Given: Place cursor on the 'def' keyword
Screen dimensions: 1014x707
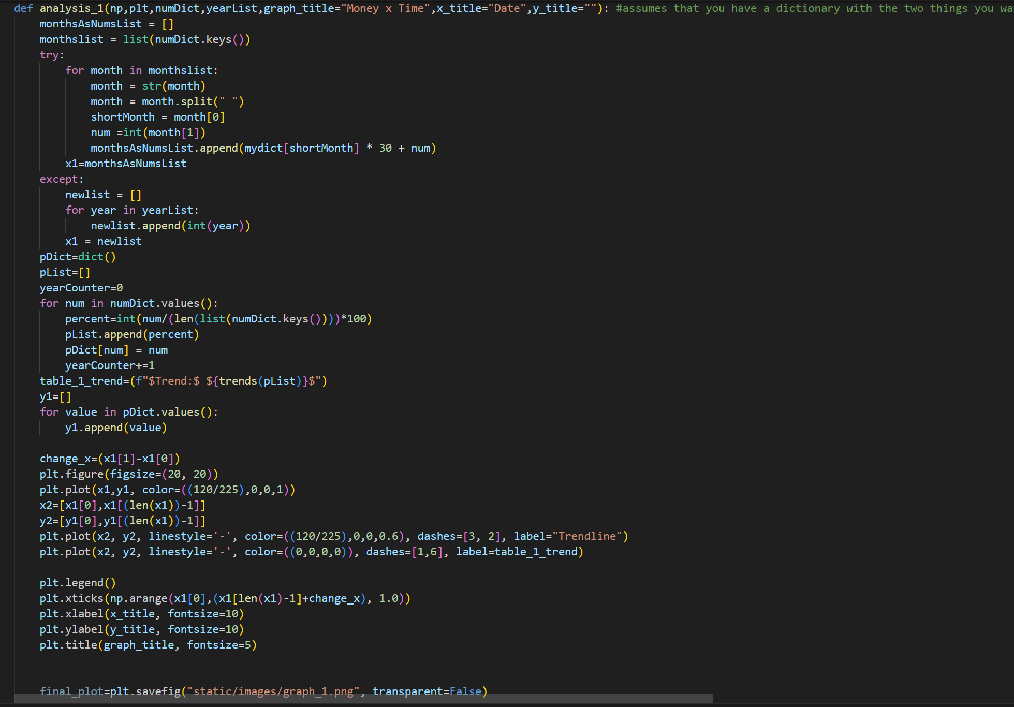Looking at the screenshot, I should 23,8.
